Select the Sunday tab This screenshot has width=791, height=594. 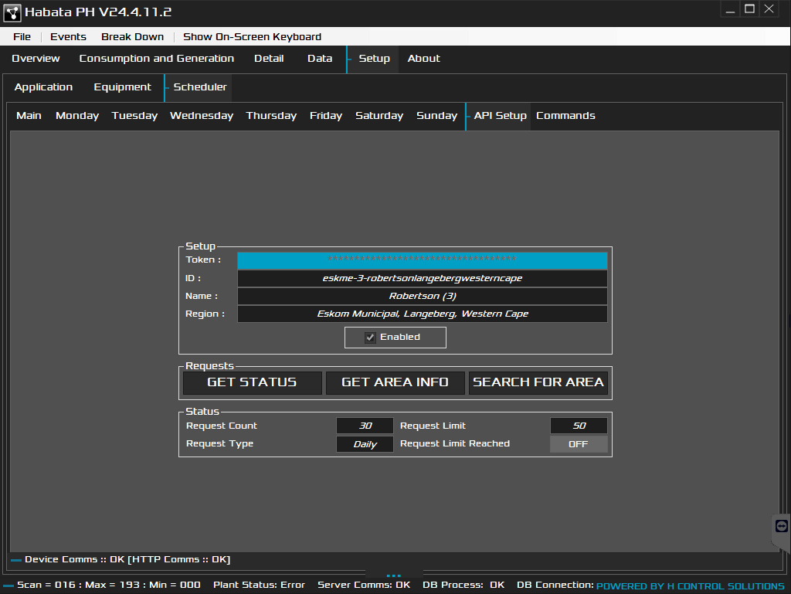437,116
